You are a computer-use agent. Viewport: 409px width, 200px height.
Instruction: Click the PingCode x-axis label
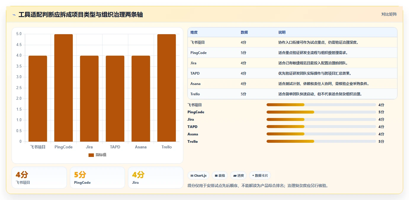coord(64,147)
